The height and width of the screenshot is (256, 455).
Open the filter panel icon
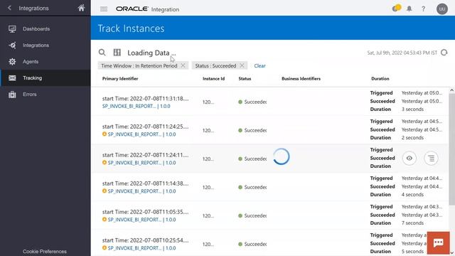[x=117, y=52]
